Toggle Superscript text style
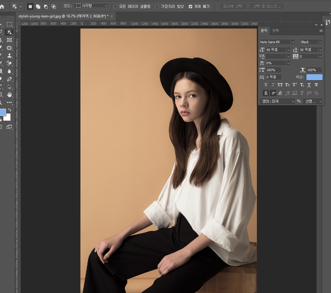Screen dimensions: 331x293 point(295,85)
